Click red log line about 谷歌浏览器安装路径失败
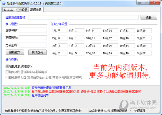Viewport: 162px width, 115px height. (86, 91)
